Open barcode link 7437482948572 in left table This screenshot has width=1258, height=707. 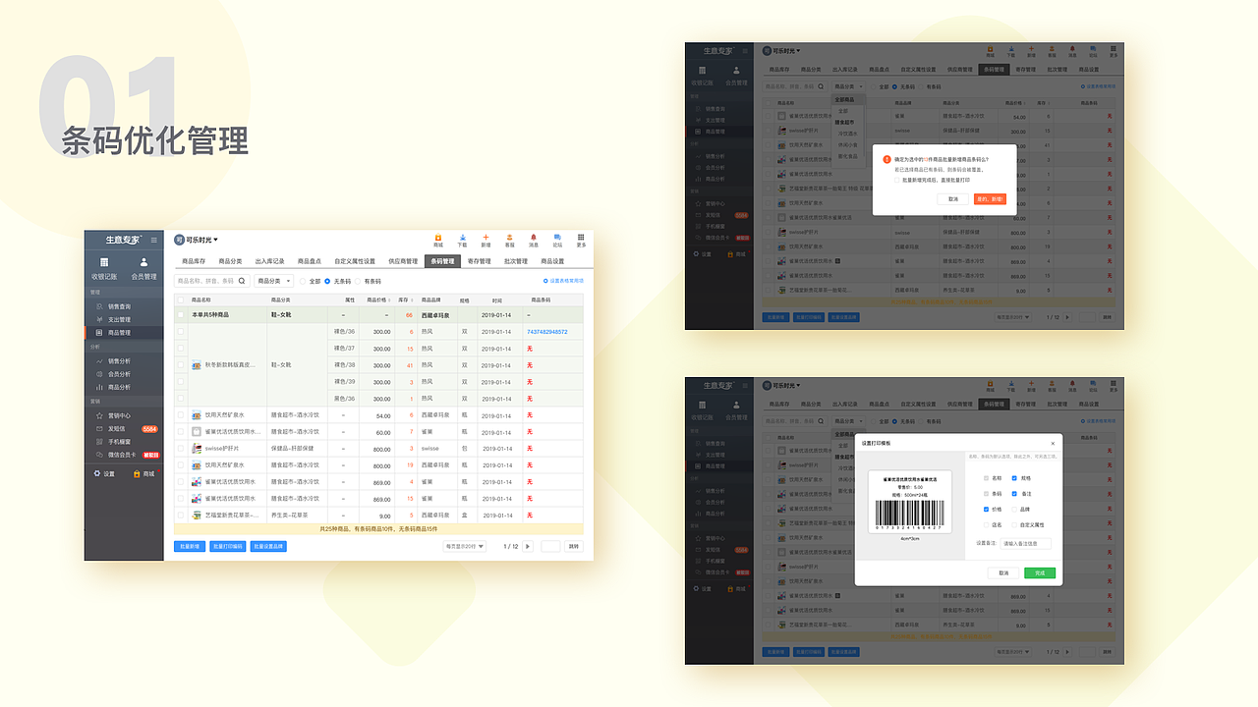point(546,332)
